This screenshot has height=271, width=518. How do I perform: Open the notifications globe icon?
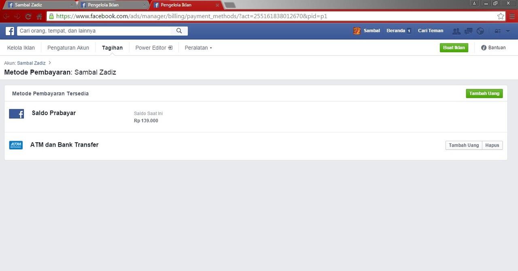[480, 31]
